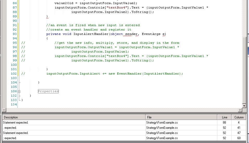Click '.ToString();' on line 88

[142, 12]
